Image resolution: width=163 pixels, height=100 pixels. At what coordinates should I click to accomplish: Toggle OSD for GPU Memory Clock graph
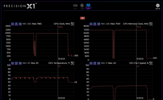point(91,24)
